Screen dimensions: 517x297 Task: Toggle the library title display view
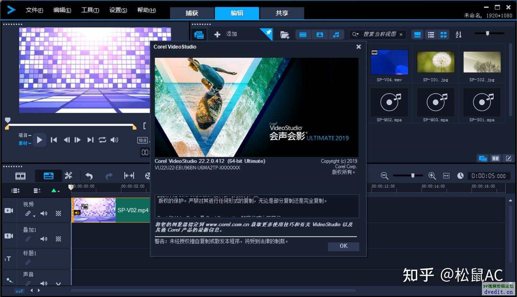point(417,34)
